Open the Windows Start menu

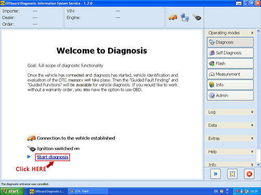pyautogui.click(x=12, y=191)
